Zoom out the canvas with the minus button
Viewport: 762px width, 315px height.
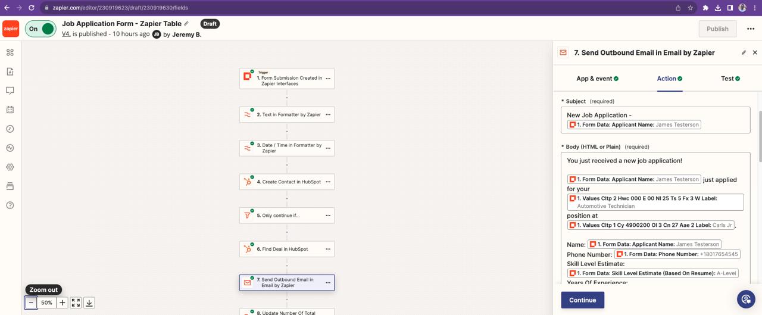point(31,302)
